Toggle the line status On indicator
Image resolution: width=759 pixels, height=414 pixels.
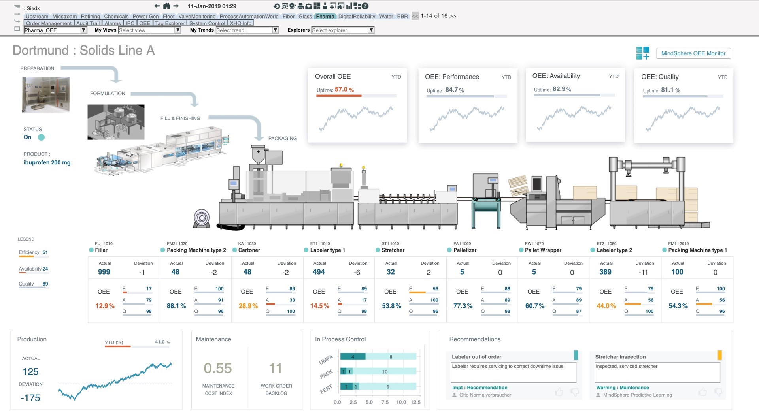[x=41, y=137]
